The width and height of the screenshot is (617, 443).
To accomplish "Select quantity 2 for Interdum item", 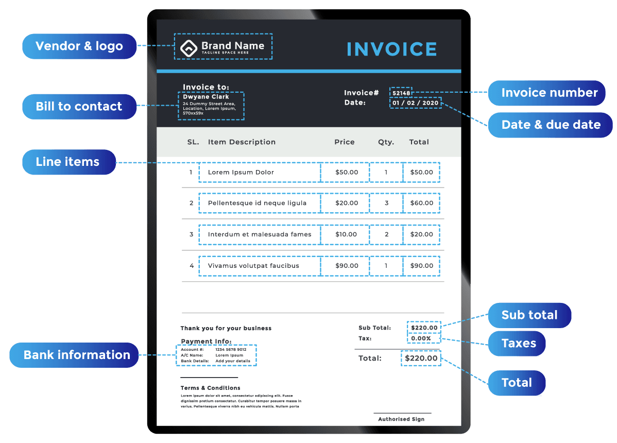I will point(386,234).
